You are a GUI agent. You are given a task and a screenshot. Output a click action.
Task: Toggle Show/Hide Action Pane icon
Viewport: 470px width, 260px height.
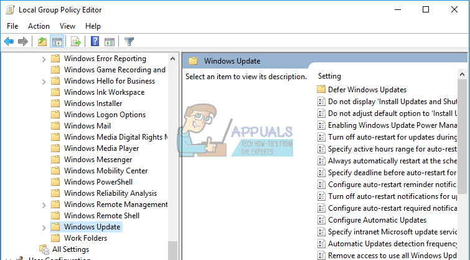click(110, 42)
